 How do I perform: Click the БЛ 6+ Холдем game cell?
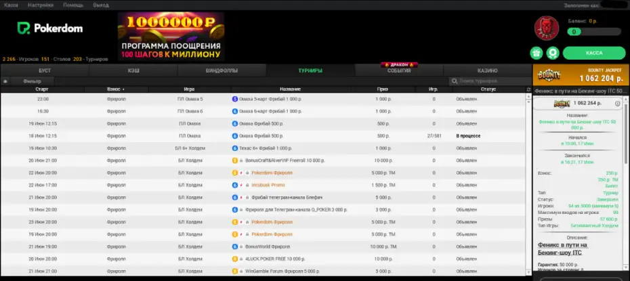(x=190, y=148)
